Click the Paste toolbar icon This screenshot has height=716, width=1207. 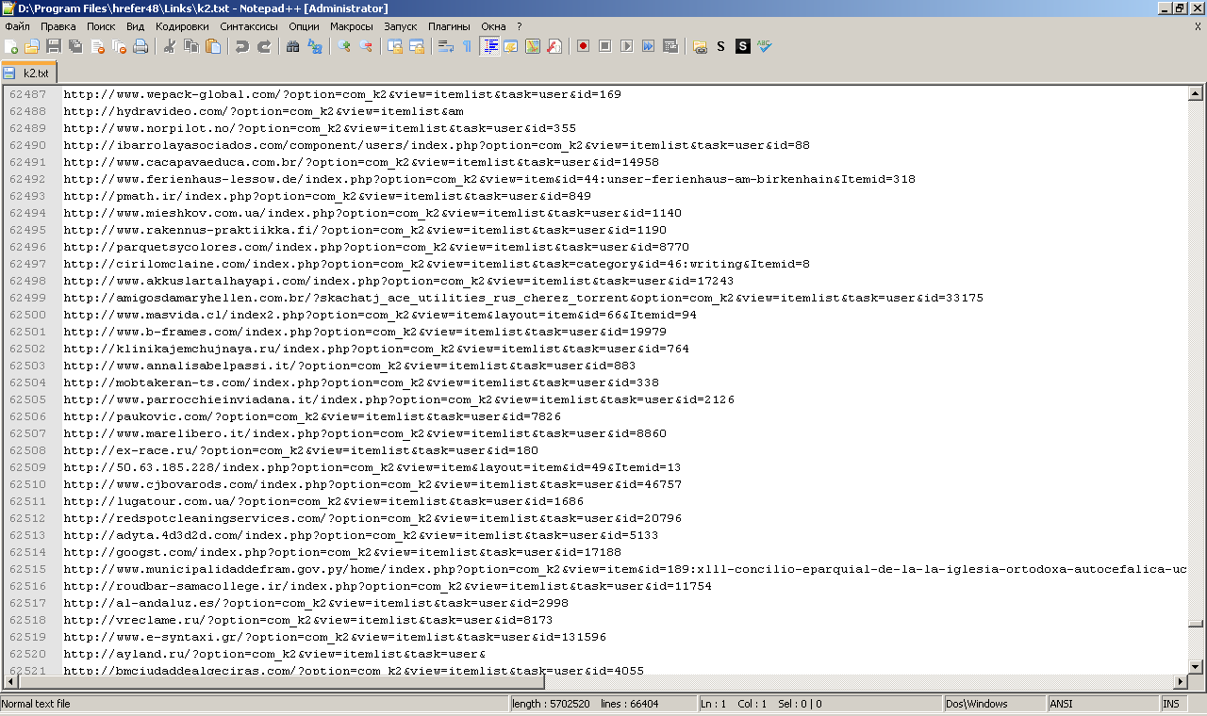(x=213, y=46)
